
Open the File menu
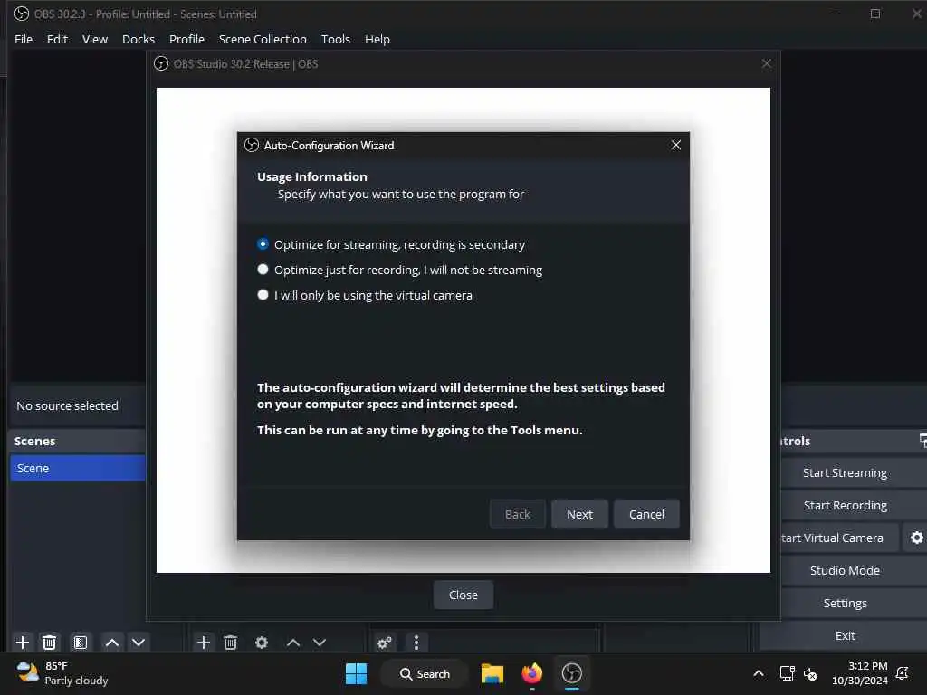point(24,39)
